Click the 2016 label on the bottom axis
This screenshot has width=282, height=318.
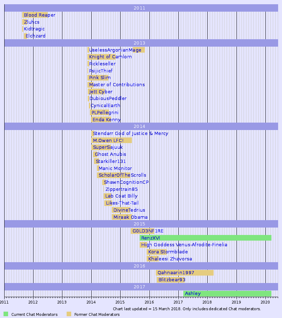point(149,302)
